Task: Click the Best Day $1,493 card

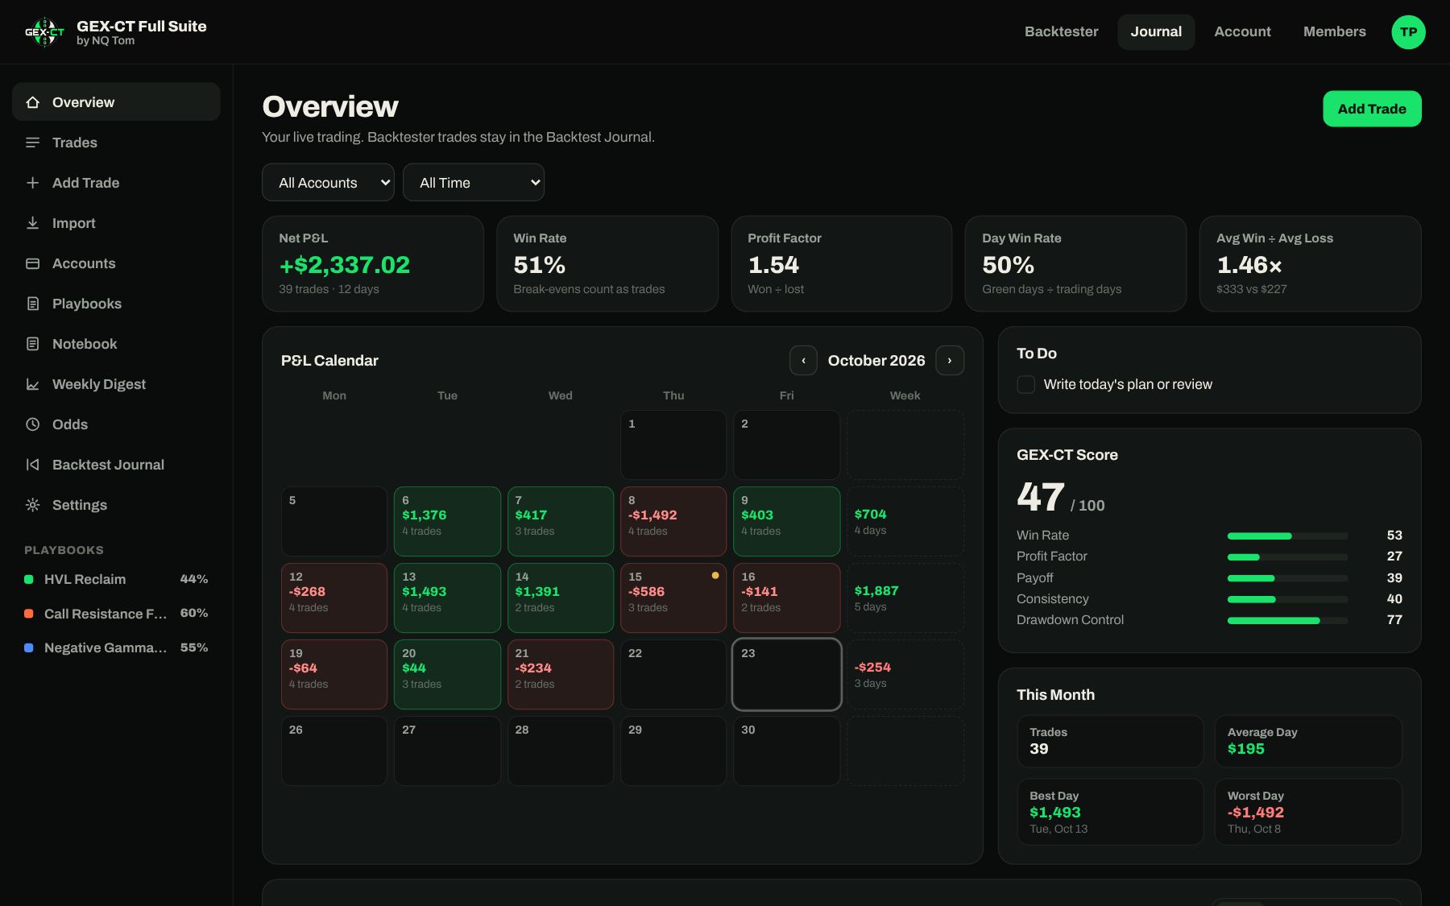Action: pyautogui.click(x=1110, y=812)
